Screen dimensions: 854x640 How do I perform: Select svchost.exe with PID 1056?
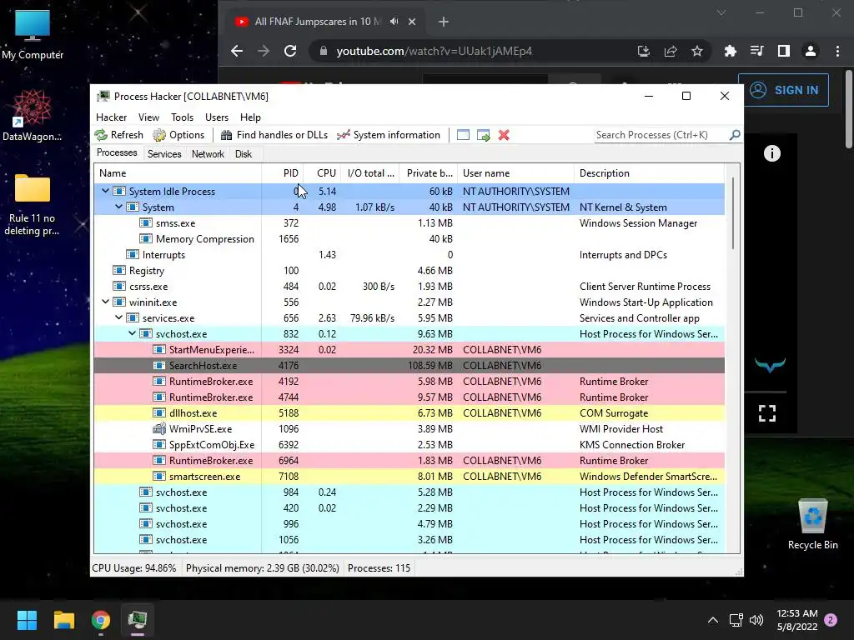pos(409,539)
